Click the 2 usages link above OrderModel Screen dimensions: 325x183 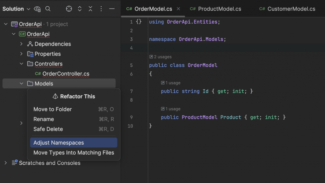pyautogui.click(x=160, y=57)
